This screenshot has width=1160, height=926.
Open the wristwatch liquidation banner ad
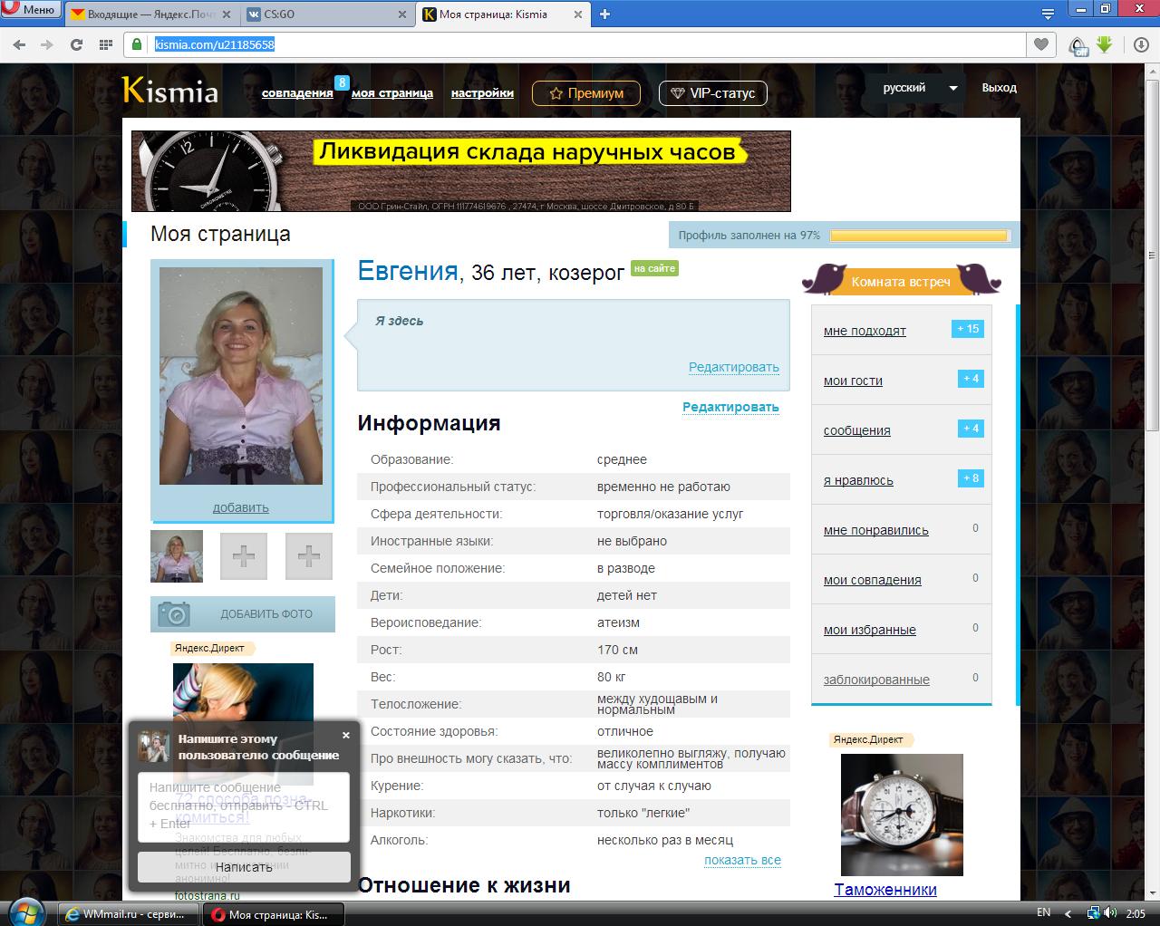click(x=461, y=171)
